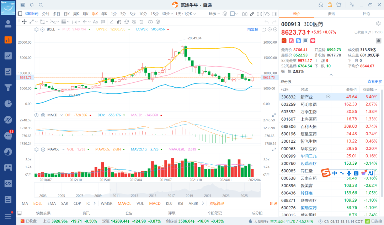Toggle the 前复权 price adjustment option

click(253, 29)
